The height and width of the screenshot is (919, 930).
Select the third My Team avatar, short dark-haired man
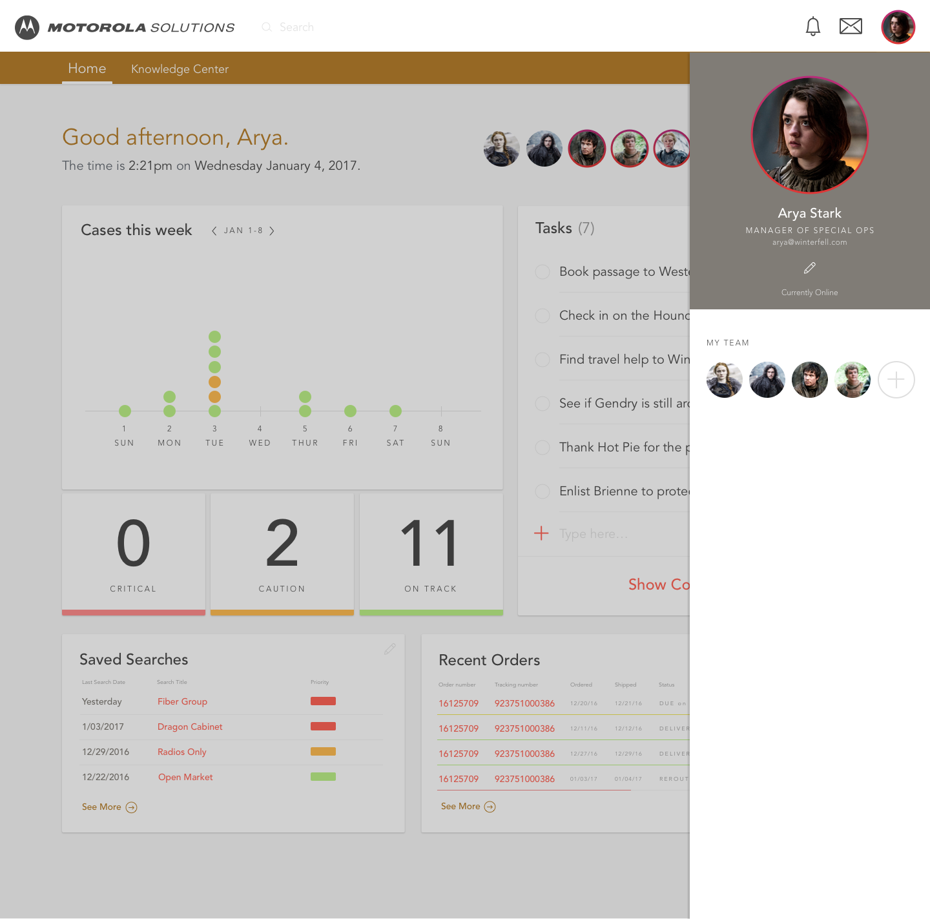click(x=810, y=380)
